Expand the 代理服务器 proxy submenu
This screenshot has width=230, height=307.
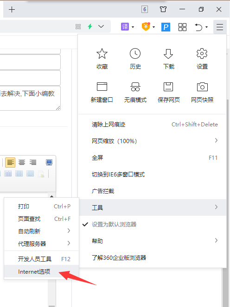(x=41, y=244)
